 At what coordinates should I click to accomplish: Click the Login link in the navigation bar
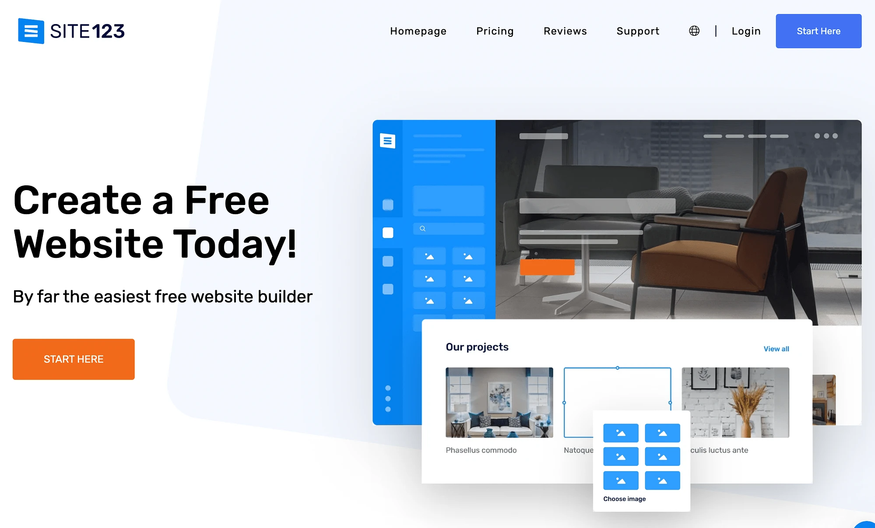[x=745, y=31]
